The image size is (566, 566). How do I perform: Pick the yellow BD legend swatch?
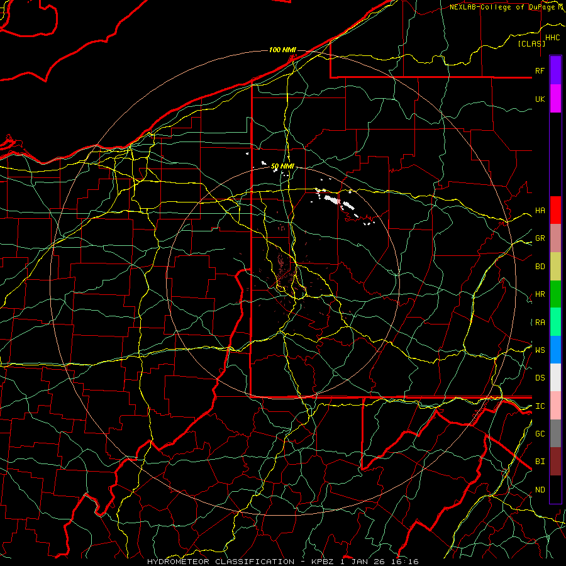tap(555, 266)
